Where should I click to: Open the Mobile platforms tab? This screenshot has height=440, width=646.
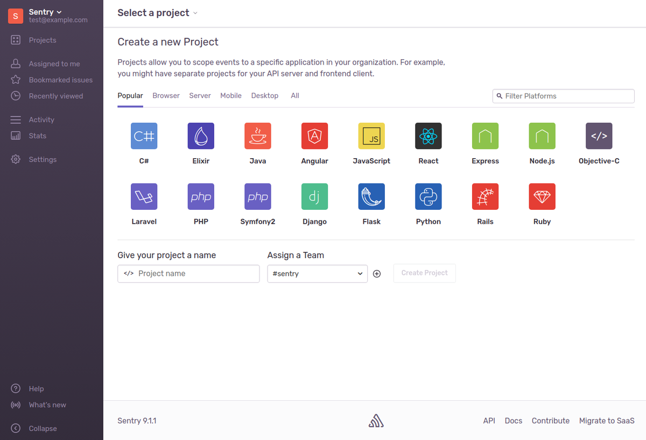click(231, 96)
